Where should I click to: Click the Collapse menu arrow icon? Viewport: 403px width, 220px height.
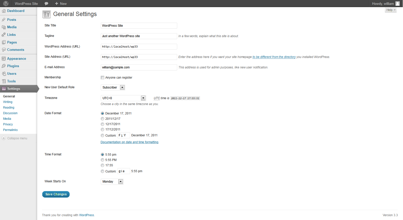[4, 138]
